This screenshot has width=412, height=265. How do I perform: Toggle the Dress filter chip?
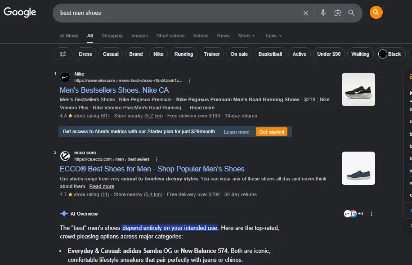[x=85, y=54]
